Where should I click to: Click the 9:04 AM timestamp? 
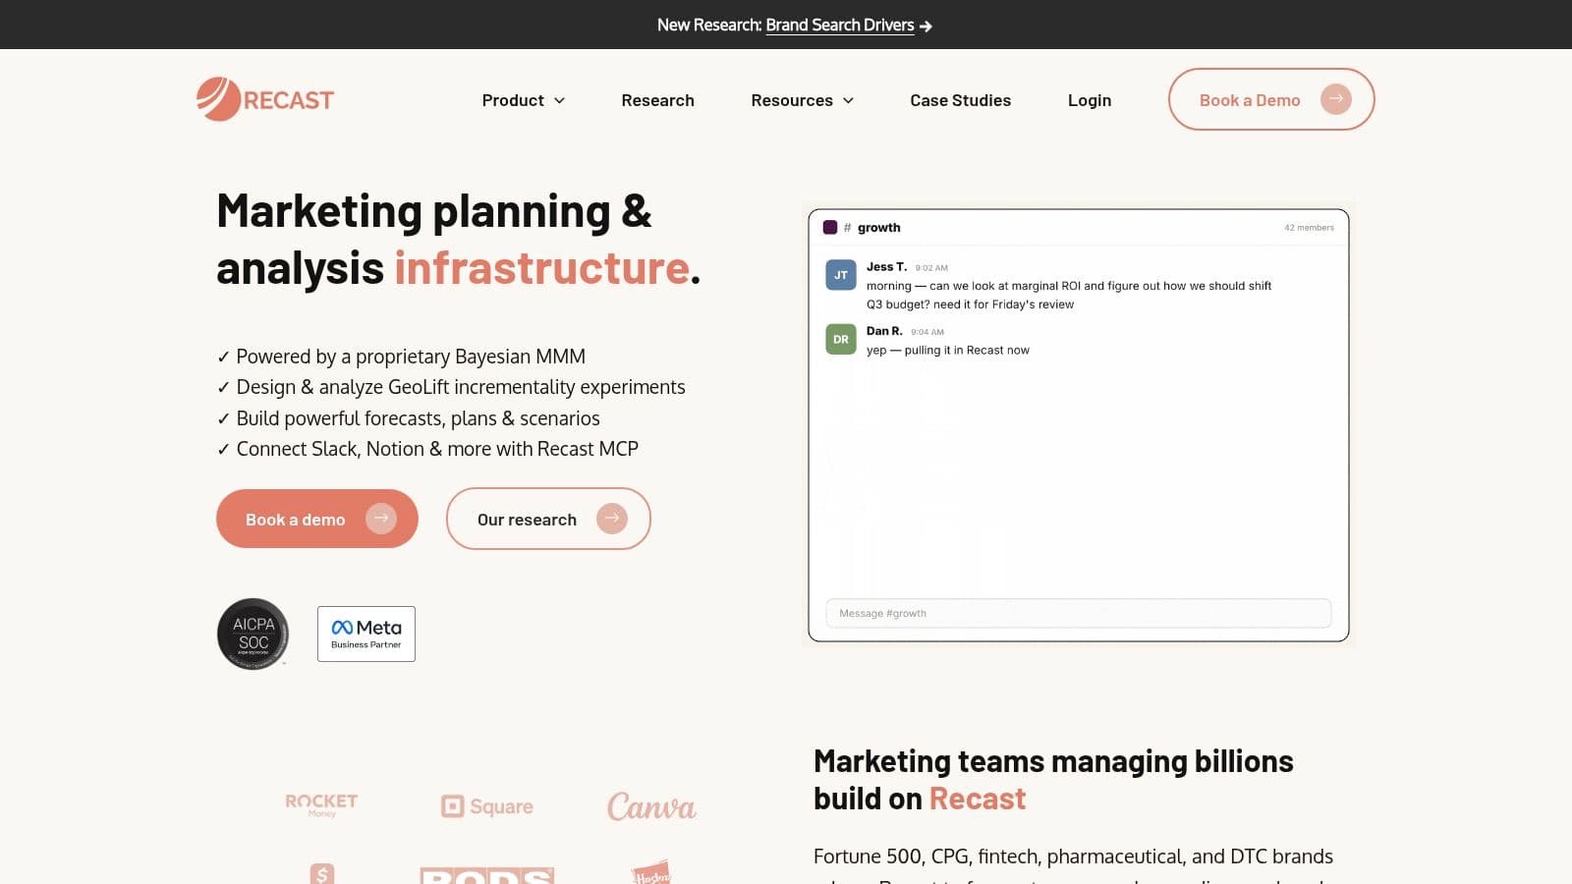coord(927,332)
